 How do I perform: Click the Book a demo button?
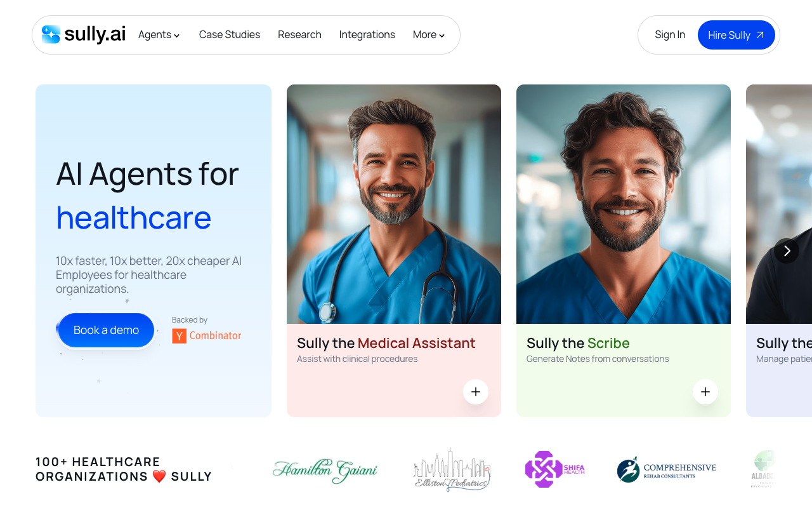106,330
